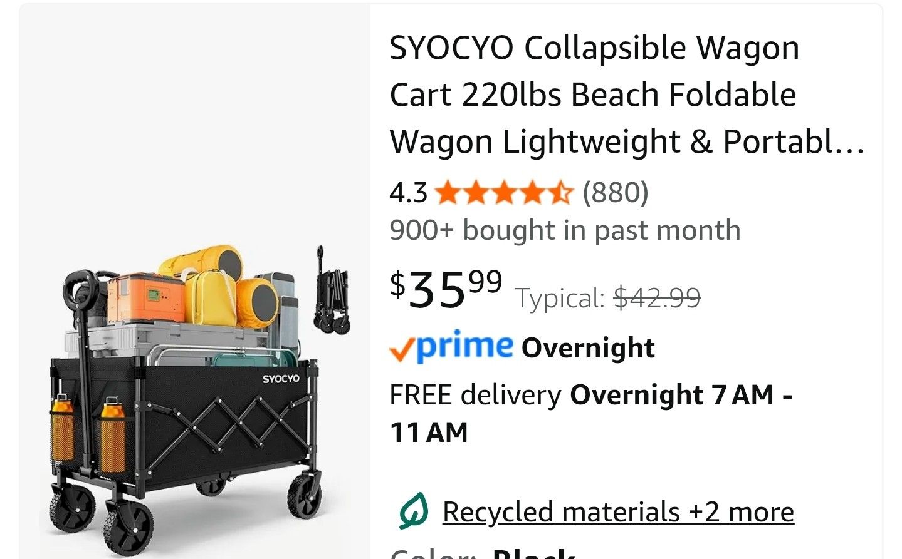Click the SYOCYO logo on the wagon
Image resolution: width=902 pixels, height=559 pixels.
(280, 379)
